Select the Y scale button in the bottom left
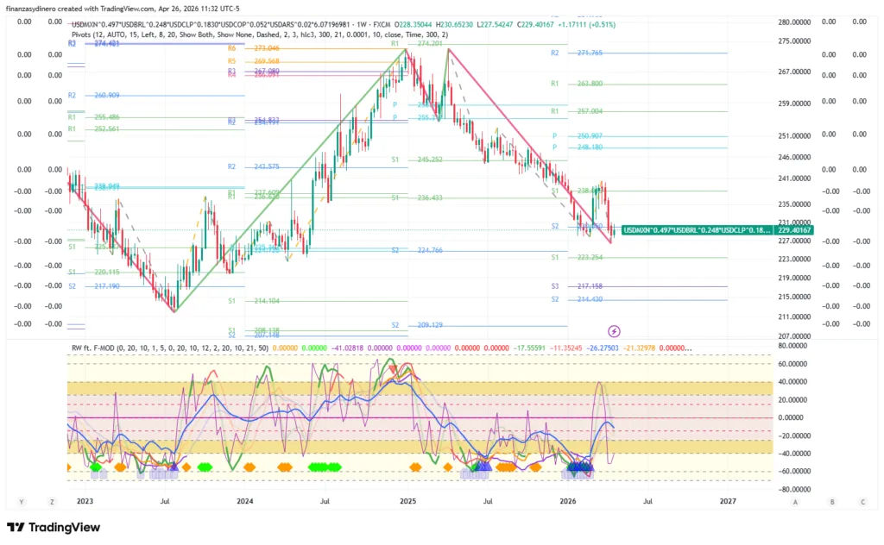Screen dimensions: 884x545 [x=21, y=500]
